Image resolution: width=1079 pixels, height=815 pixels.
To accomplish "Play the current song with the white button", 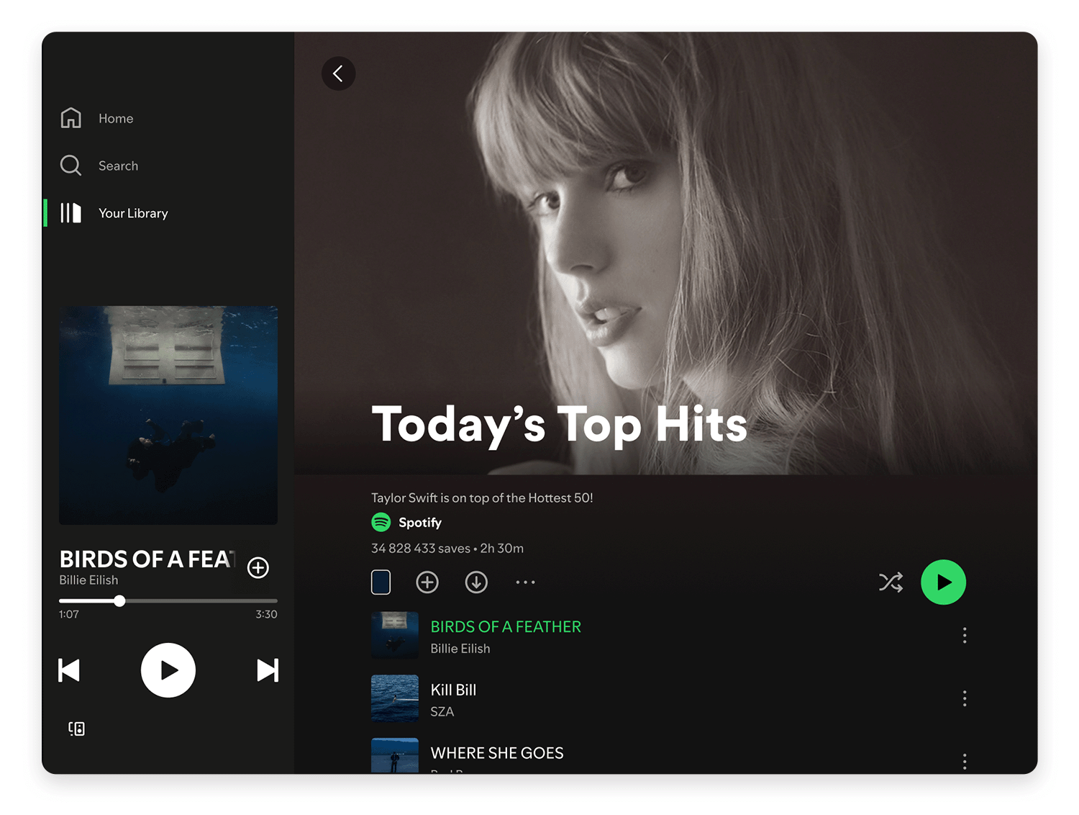I will 168,670.
